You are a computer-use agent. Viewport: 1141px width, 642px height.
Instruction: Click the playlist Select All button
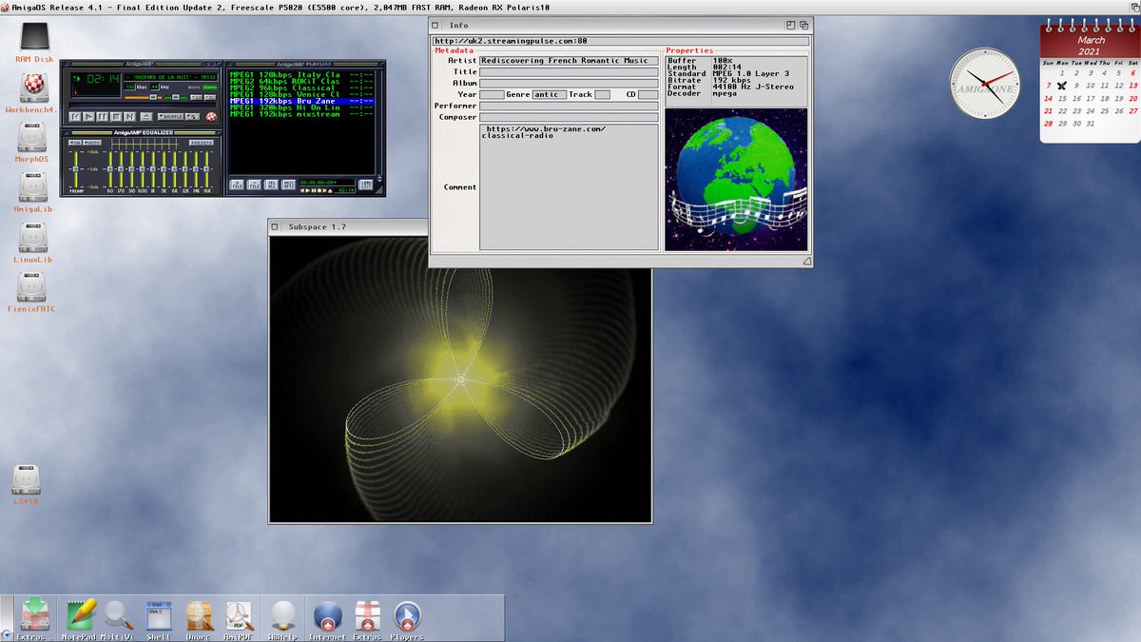click(x=271, y=185)
